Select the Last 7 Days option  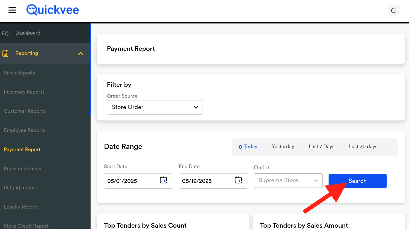(x=321, y=147)
